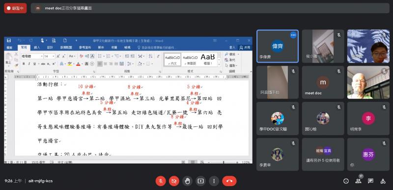
Task: Toggle Underline formatting
Action: [35, 64]
